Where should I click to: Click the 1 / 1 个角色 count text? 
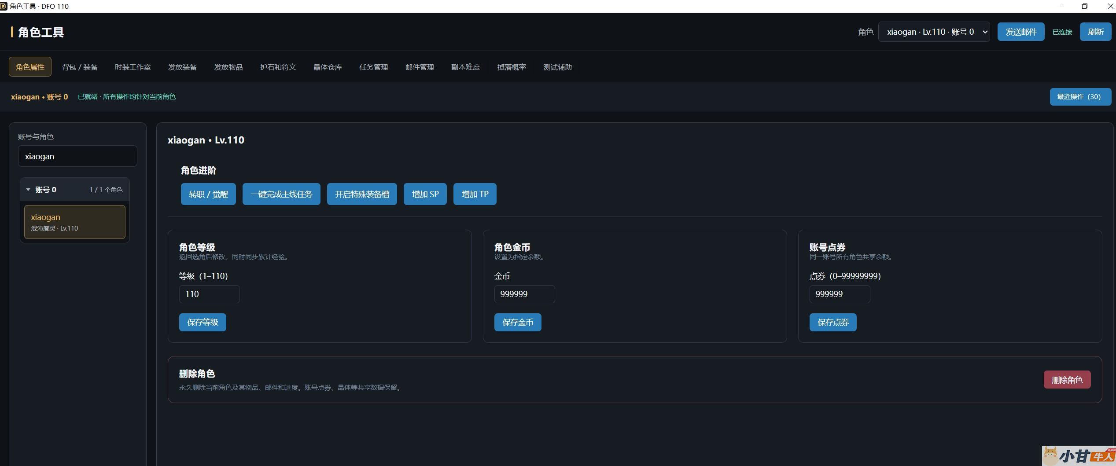click(106, 190)
